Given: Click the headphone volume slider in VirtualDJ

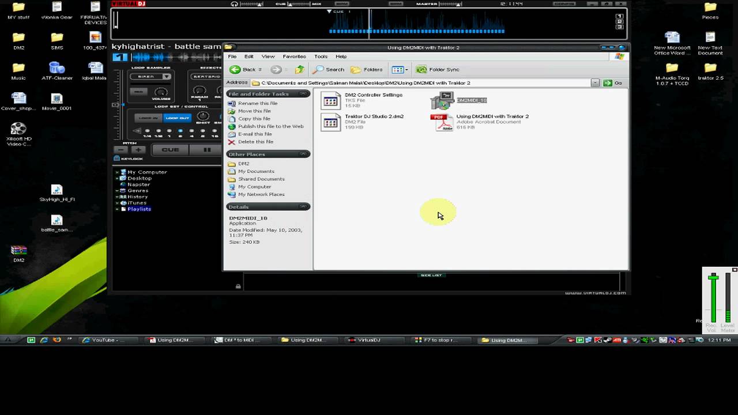Looking at the screenshot, I should coord(250,4).
